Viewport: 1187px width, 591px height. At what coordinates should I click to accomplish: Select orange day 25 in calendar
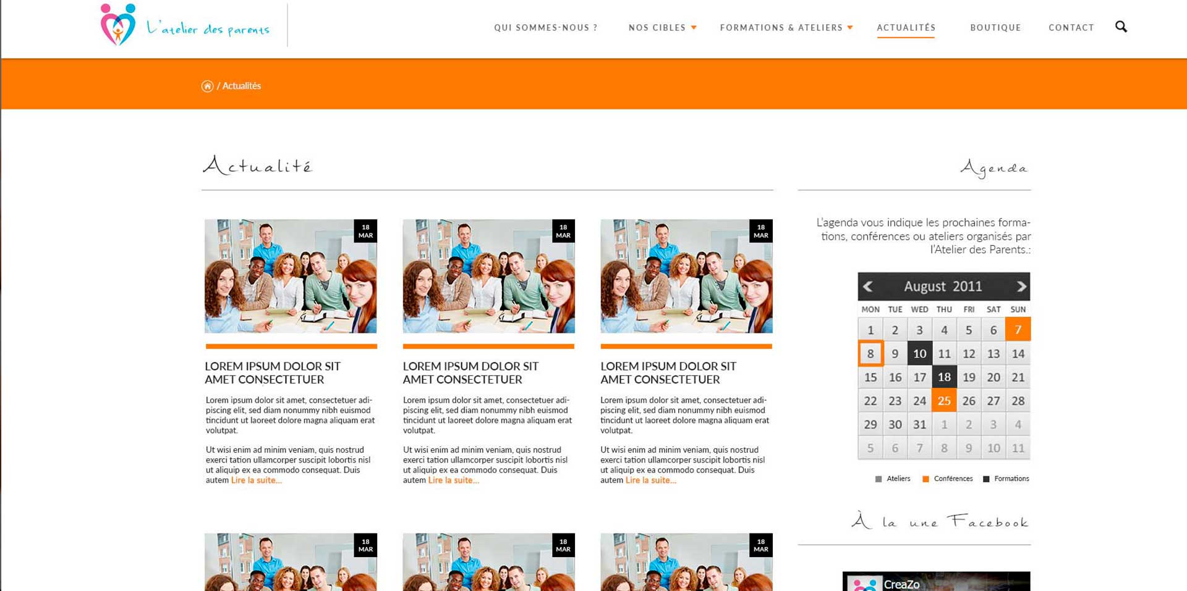(x=944, y=401)
